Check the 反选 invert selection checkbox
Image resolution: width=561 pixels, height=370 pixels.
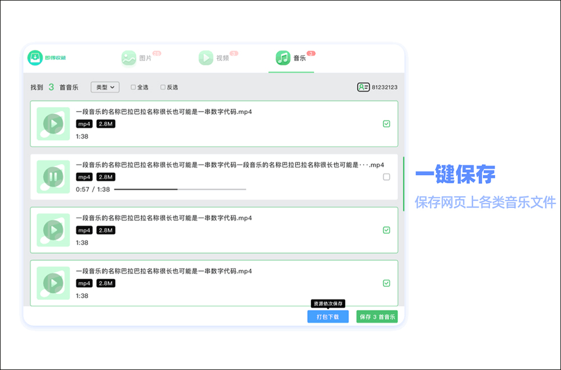tap(163, 87)
